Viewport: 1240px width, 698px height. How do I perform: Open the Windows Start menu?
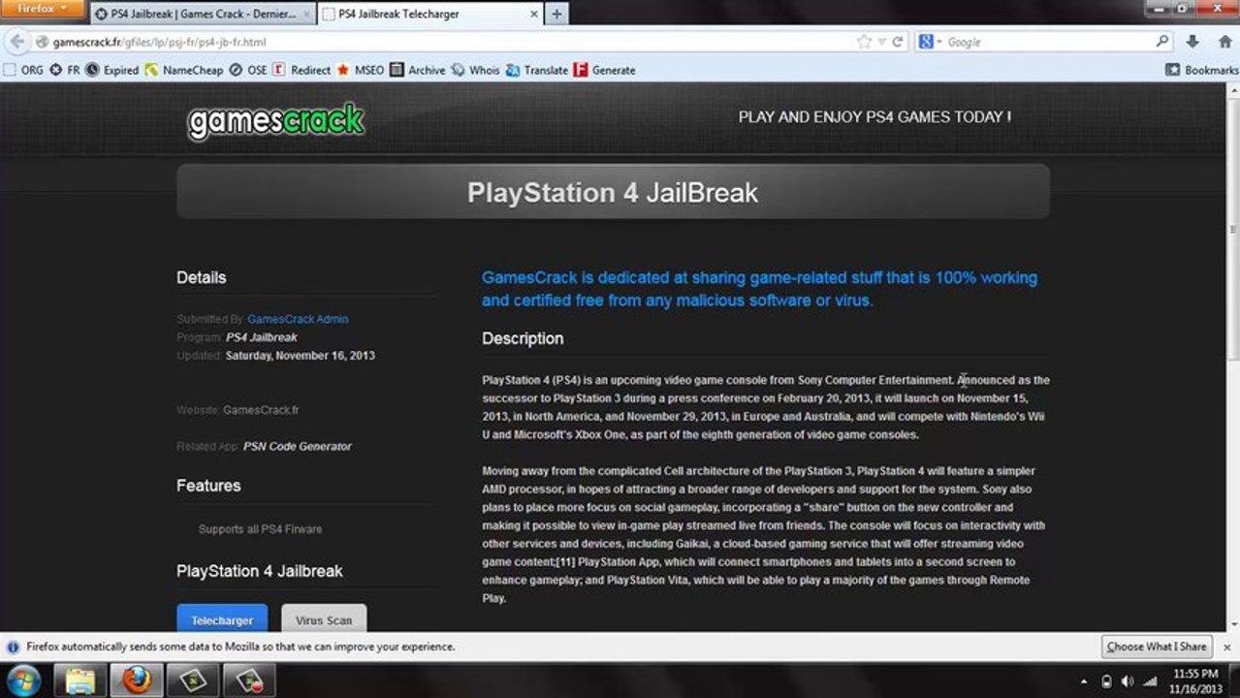(x=23, y=680)
